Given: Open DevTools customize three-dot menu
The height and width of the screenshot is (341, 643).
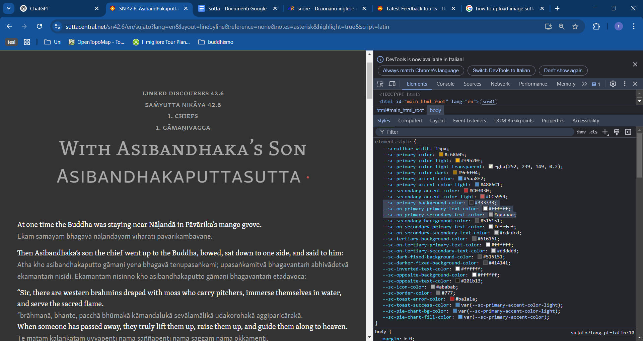Looking at the screenshot, I should pos(625,84).
